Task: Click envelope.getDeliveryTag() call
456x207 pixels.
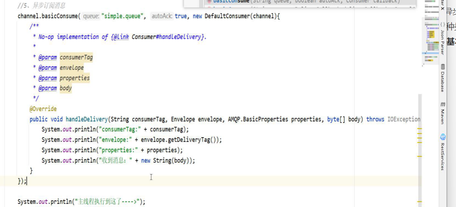Action: click(180, 140)
